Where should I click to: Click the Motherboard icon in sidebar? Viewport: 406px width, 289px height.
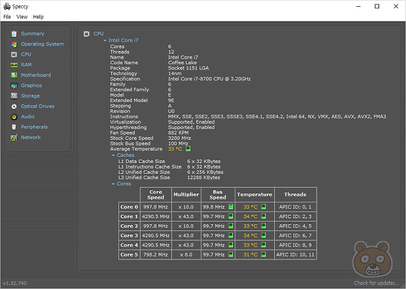[14, 75]
